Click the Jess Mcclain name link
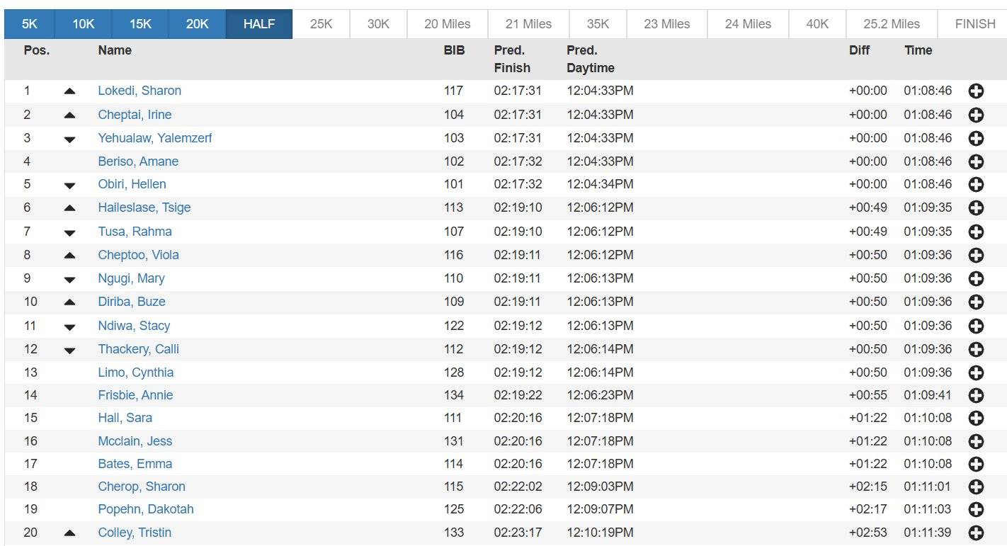Image resolution: width=1007 pixels, height=546 pixels. pyautogui.click(x=135, y=441)
